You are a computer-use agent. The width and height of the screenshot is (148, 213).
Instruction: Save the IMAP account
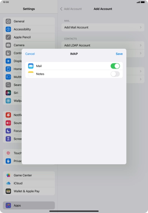coord(119,54)
